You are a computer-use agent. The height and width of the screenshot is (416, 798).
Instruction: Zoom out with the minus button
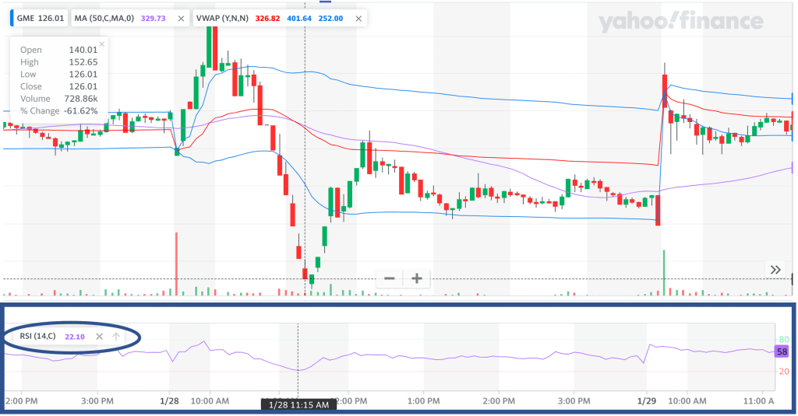(390, 278)
